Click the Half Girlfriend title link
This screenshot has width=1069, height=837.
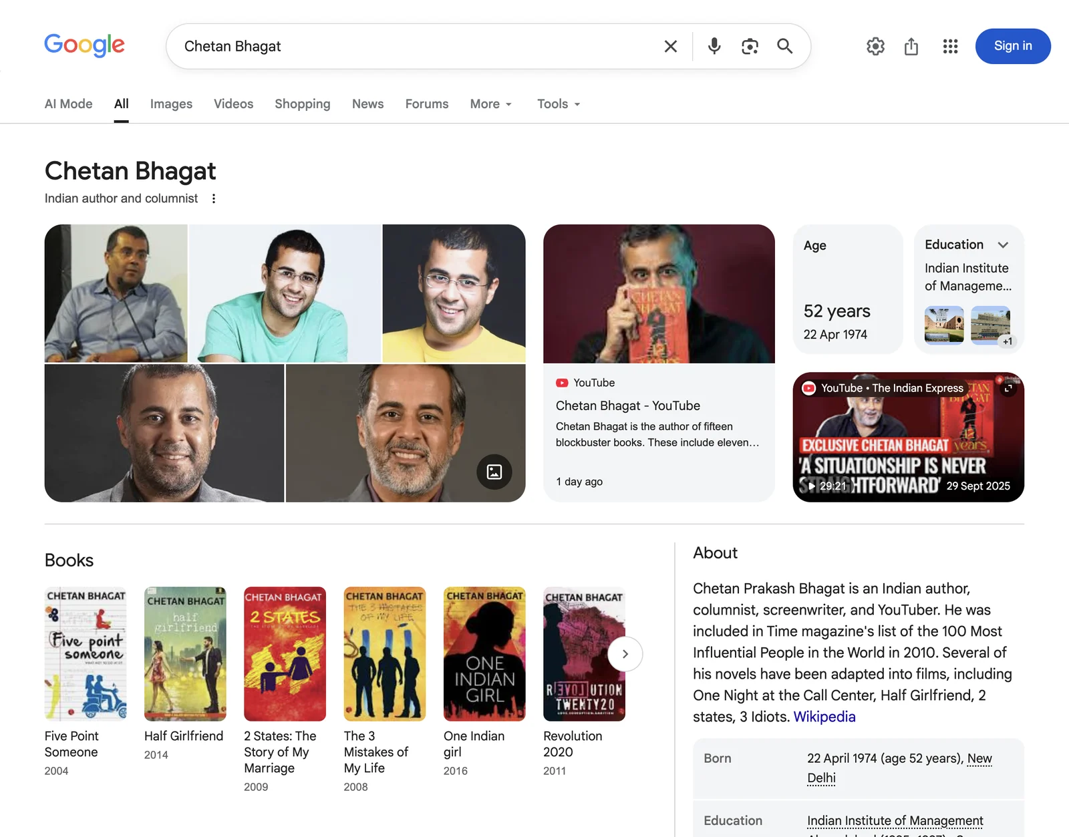click(x=184, y=736)
